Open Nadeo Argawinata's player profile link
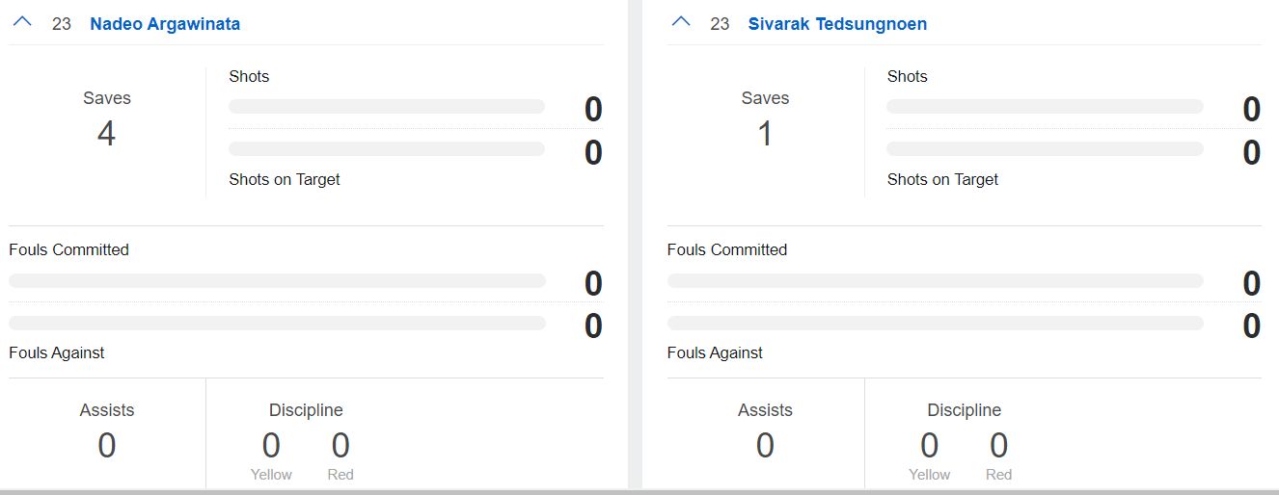1279x495 pixels. coord(165,24)
